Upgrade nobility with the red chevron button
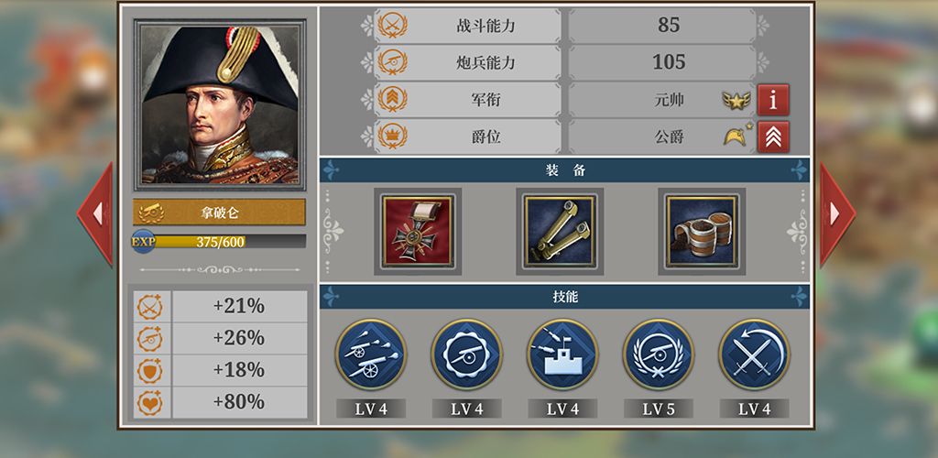 coord(773,136)
